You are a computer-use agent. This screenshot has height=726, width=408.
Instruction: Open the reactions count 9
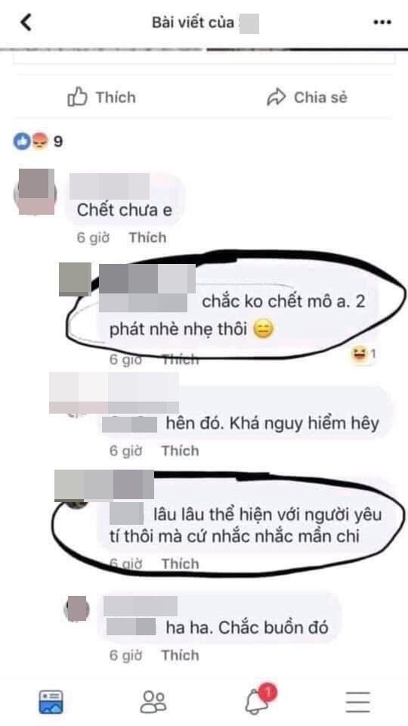[x=58, y=141]
